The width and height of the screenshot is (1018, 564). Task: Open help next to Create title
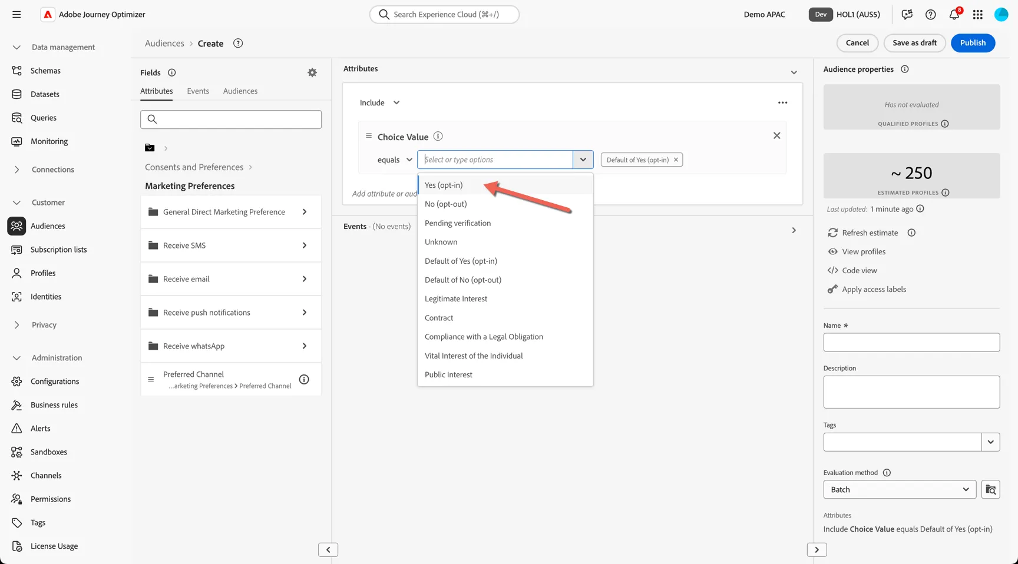238,43
